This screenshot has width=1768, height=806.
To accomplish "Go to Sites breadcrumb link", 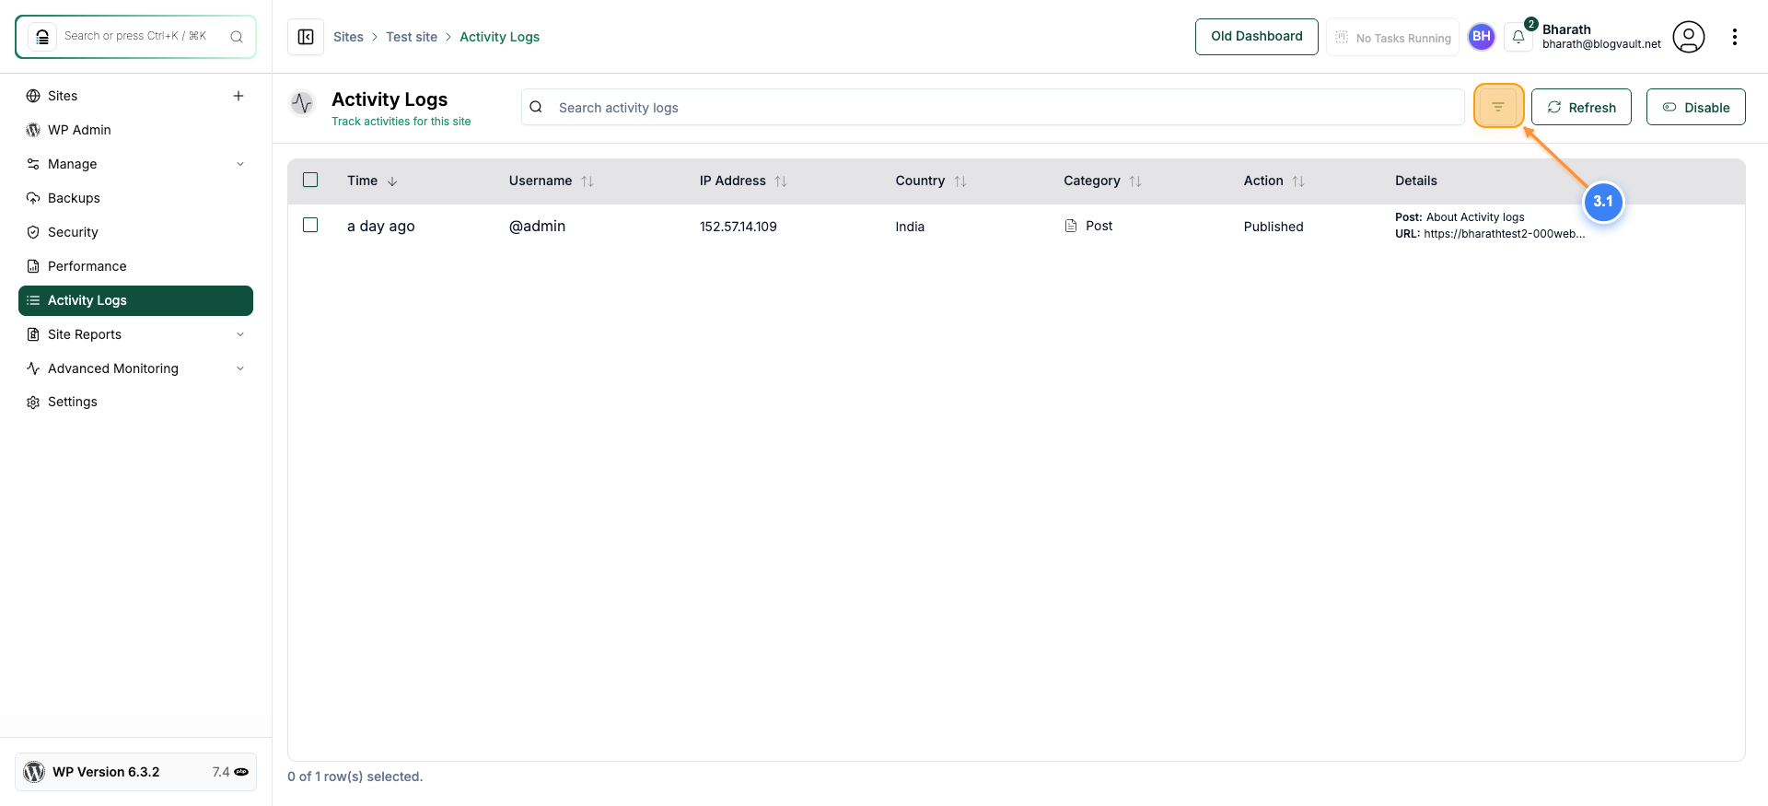I will click(x=348, y=37).
